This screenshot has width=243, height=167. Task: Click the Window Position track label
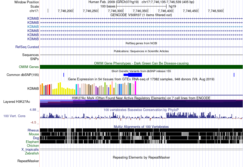click(x=27, y=2)
